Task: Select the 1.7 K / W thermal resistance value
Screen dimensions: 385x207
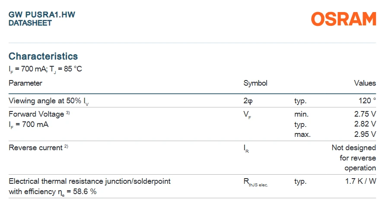Action: (x=360, y=181)
